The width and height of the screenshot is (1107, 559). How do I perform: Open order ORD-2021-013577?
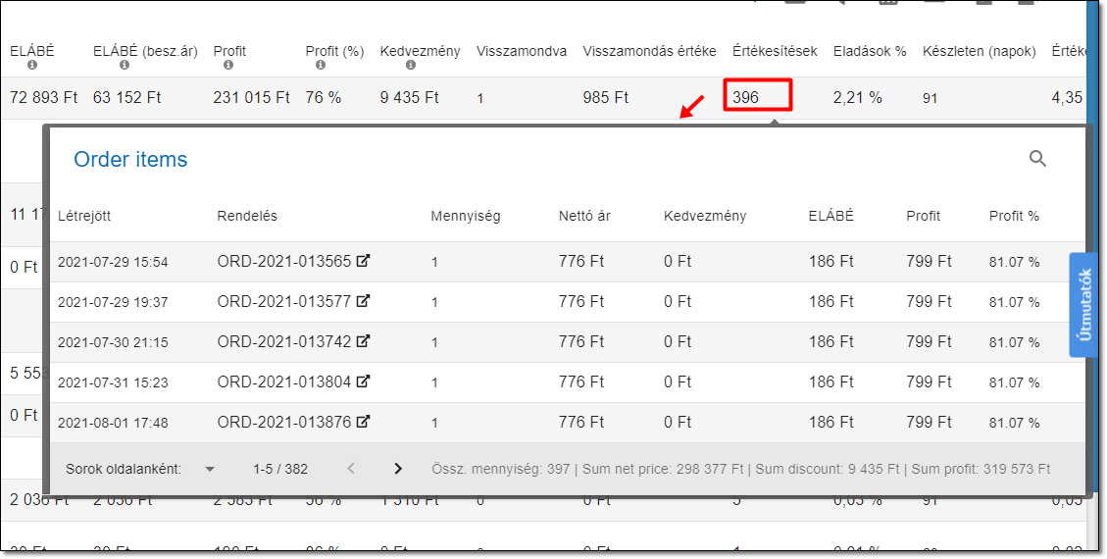283,301
